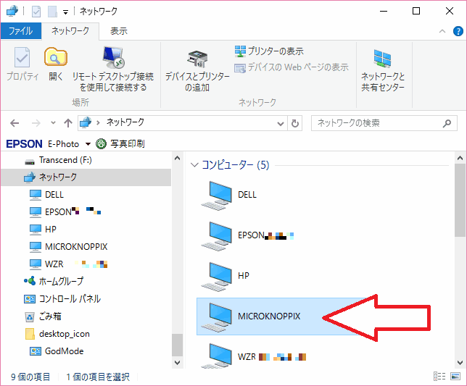Open Quick Access toolbar customize dropdown

coord(65,12)
